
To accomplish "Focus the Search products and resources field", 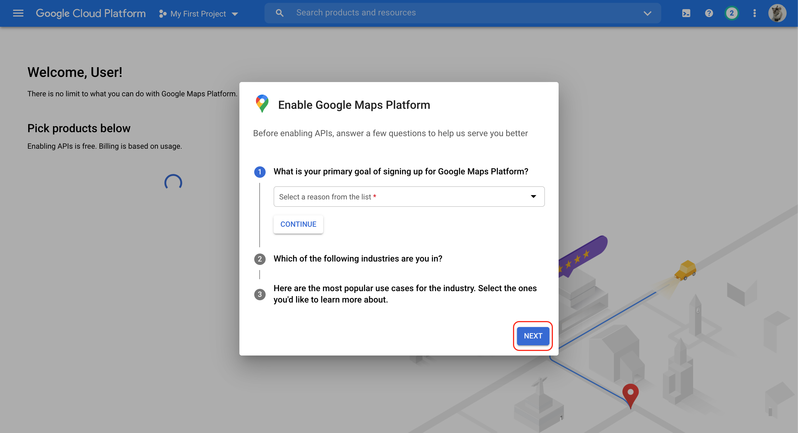I will coord(462,13).
